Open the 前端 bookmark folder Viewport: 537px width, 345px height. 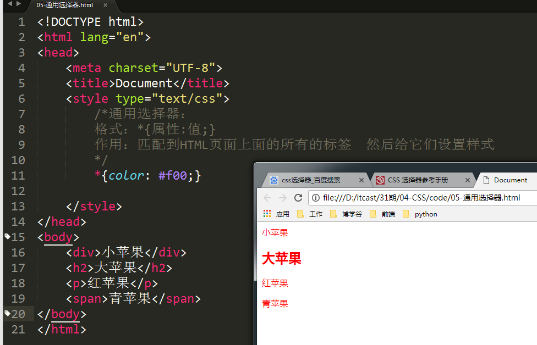click(382, 214)
